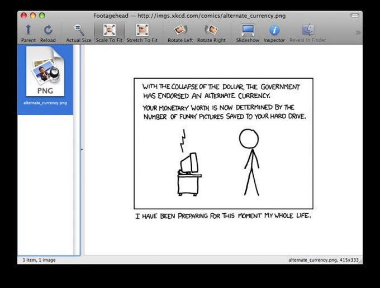Click the window resize grip corner
The height and width of the screenshot is (288, 380).
(360, 261)
